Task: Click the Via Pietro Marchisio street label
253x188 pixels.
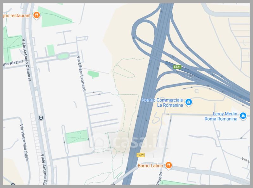Action: [x=24, y=142]
